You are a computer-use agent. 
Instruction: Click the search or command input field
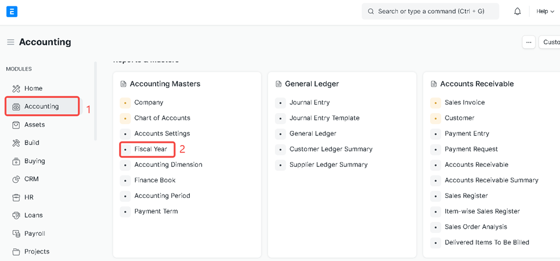tap(430, 11)
